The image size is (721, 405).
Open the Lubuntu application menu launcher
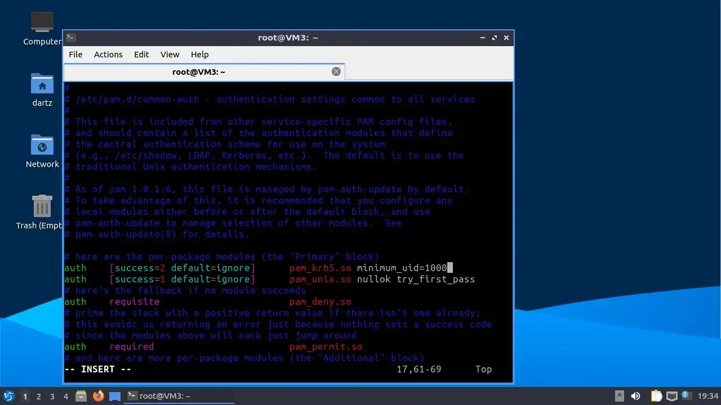(x=9, y=396)
